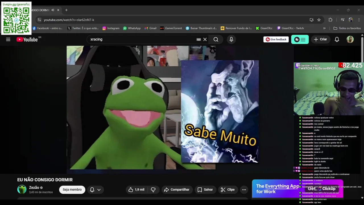Open the media controls icon in Chrome
Viewport: 364px width, 205px height.
pyautogui.click(x=342, y=20)
